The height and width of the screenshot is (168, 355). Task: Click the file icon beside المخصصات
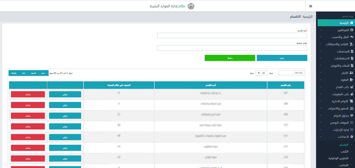352,51
